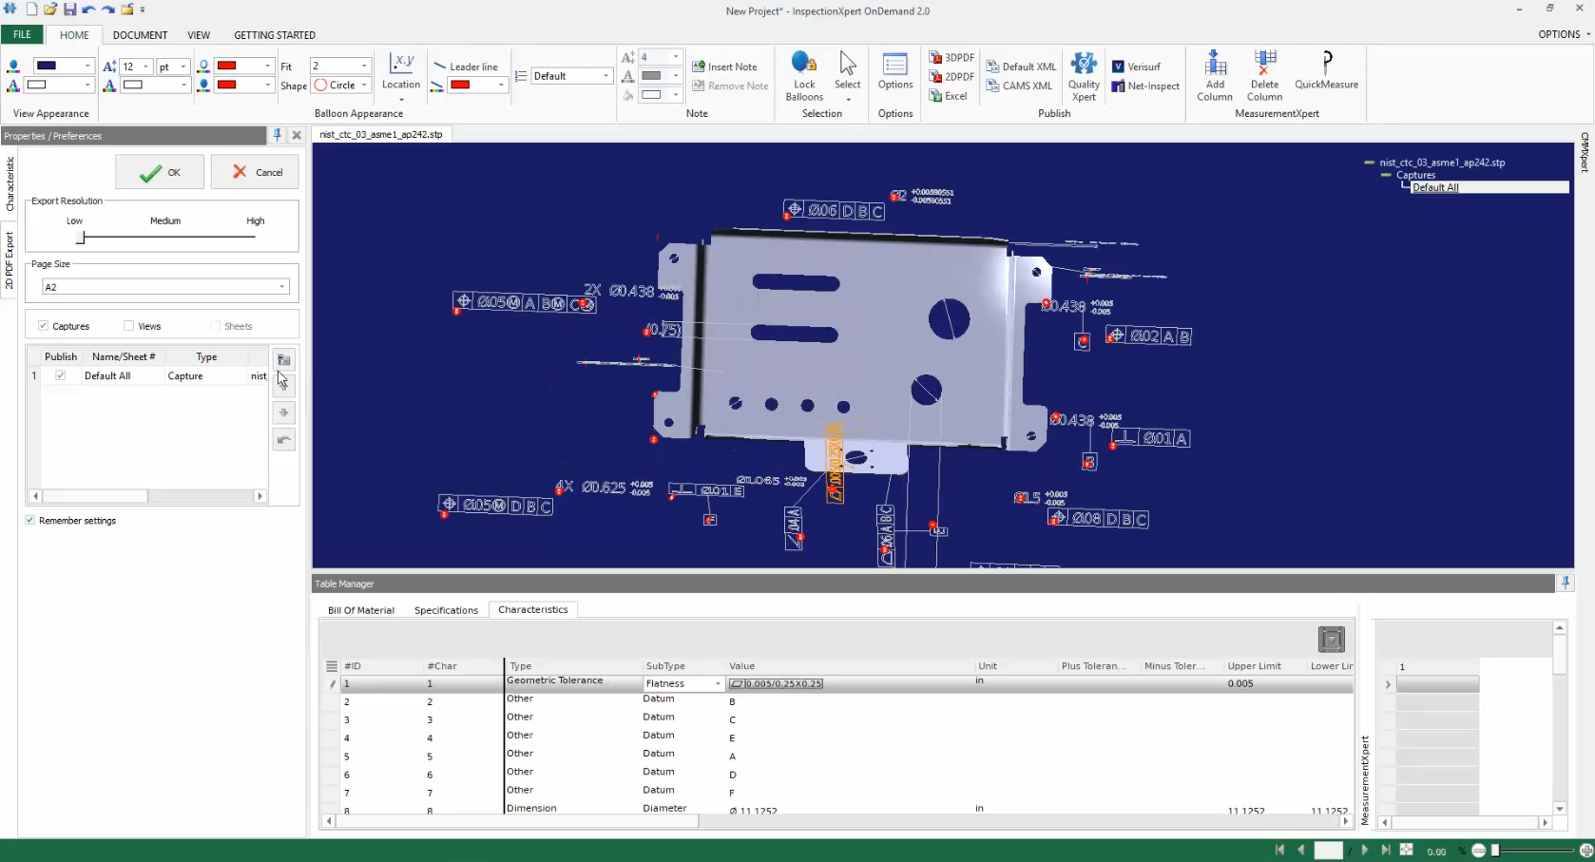
Task: Open the GETTING STARTED ribbon tab
Action: (x=274, y=35)
